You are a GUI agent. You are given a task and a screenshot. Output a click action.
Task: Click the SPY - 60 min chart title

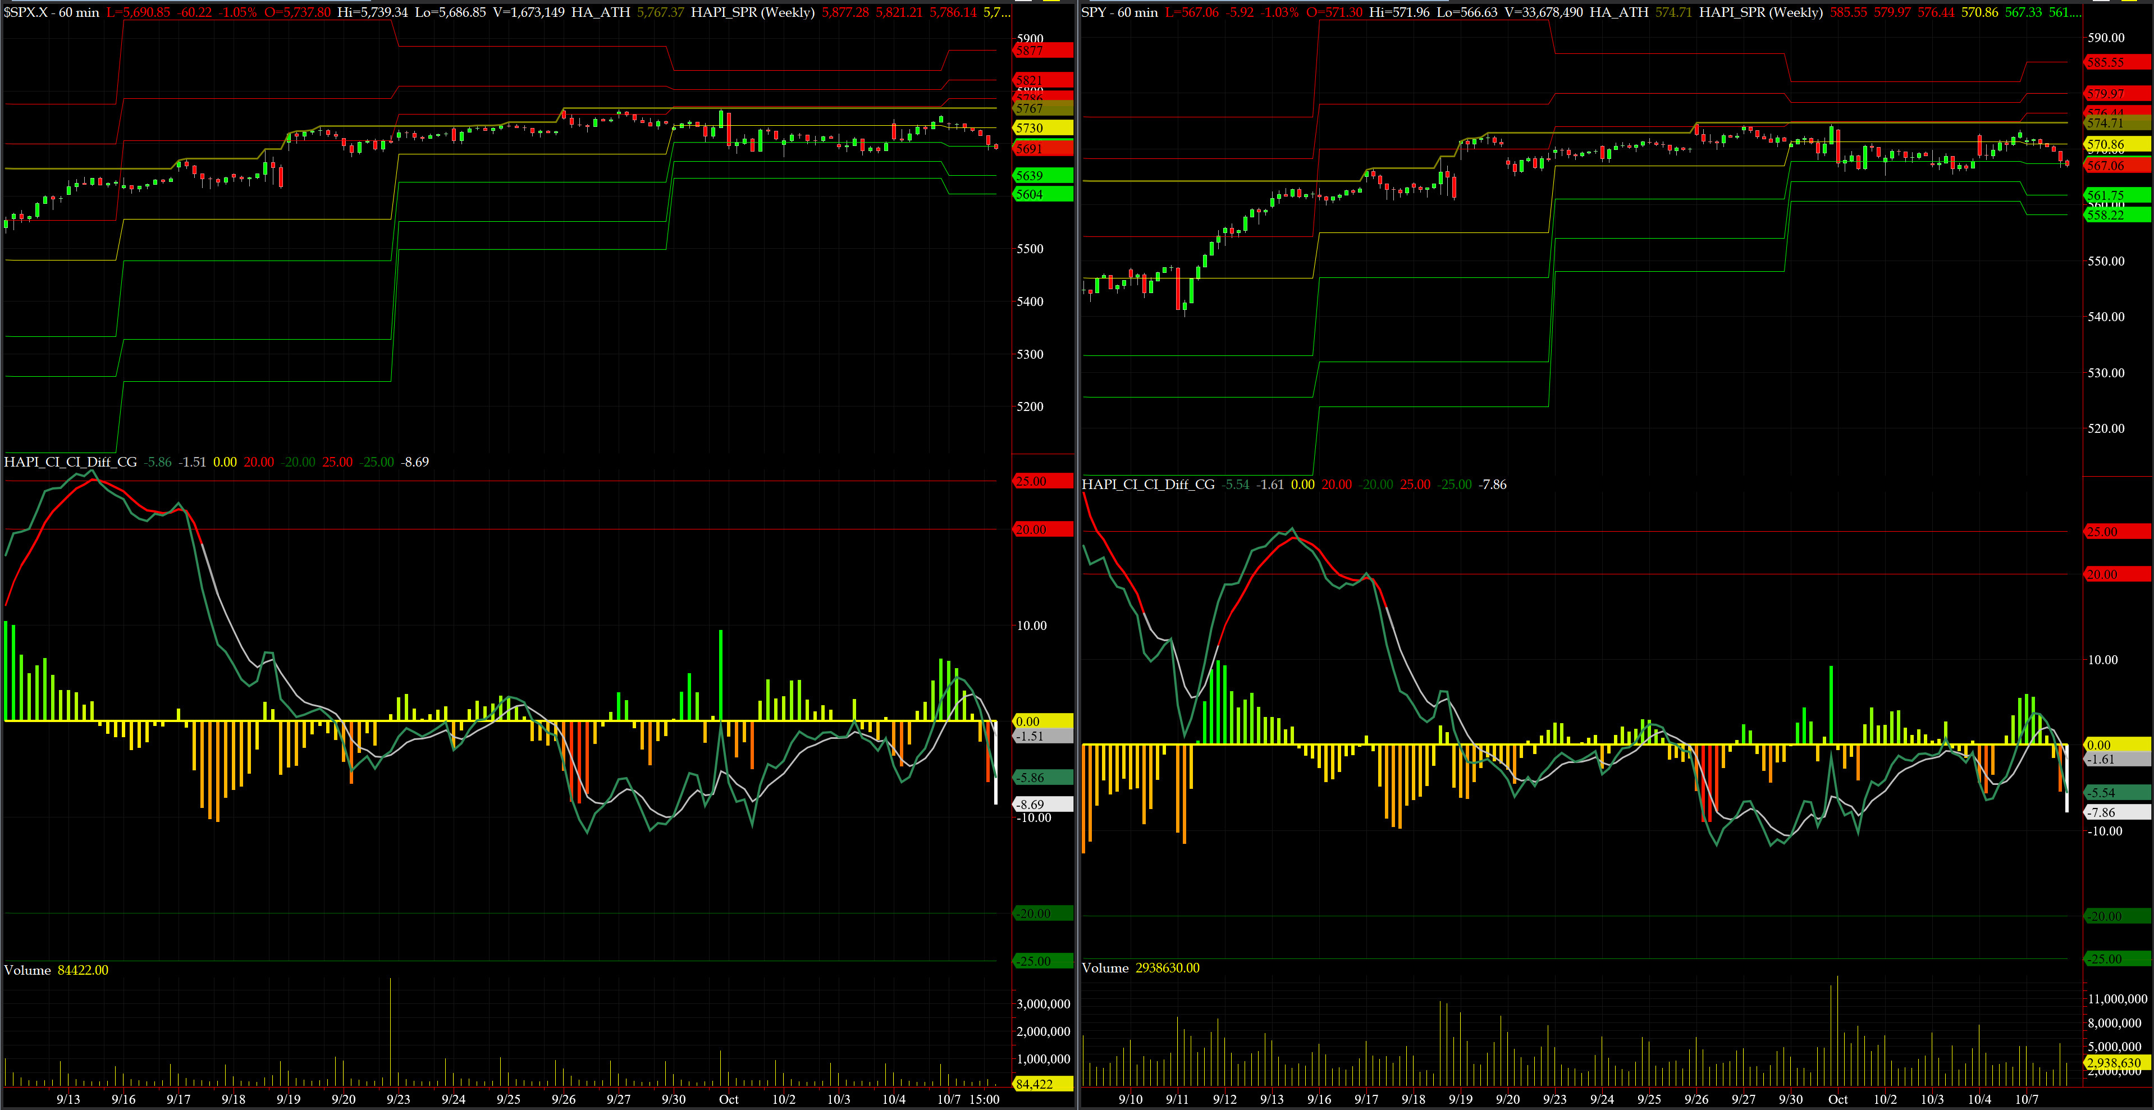[x=1119, y=12]
